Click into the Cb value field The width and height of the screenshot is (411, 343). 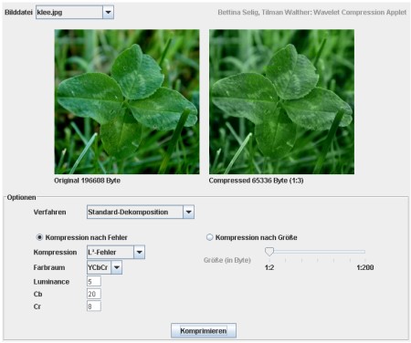pyautogui.click(x=94, y=294)
